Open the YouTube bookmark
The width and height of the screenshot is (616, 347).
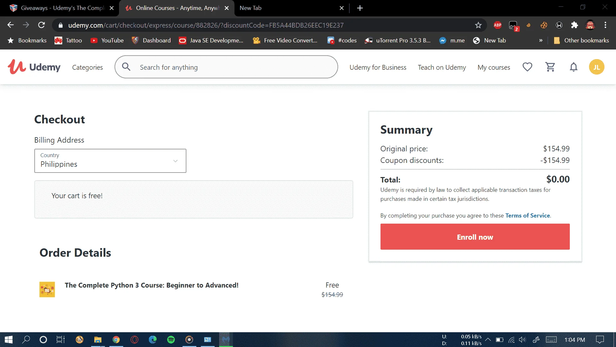coord(107,40)
